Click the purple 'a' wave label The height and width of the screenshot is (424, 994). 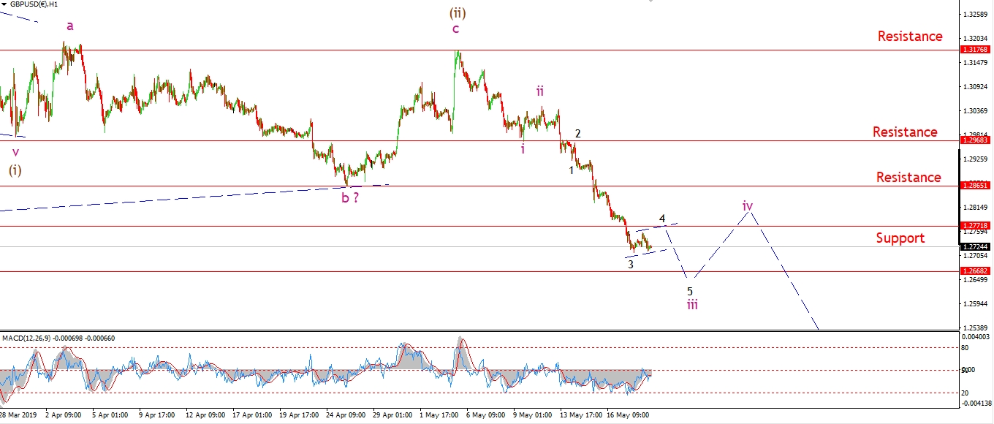point(70,26)
